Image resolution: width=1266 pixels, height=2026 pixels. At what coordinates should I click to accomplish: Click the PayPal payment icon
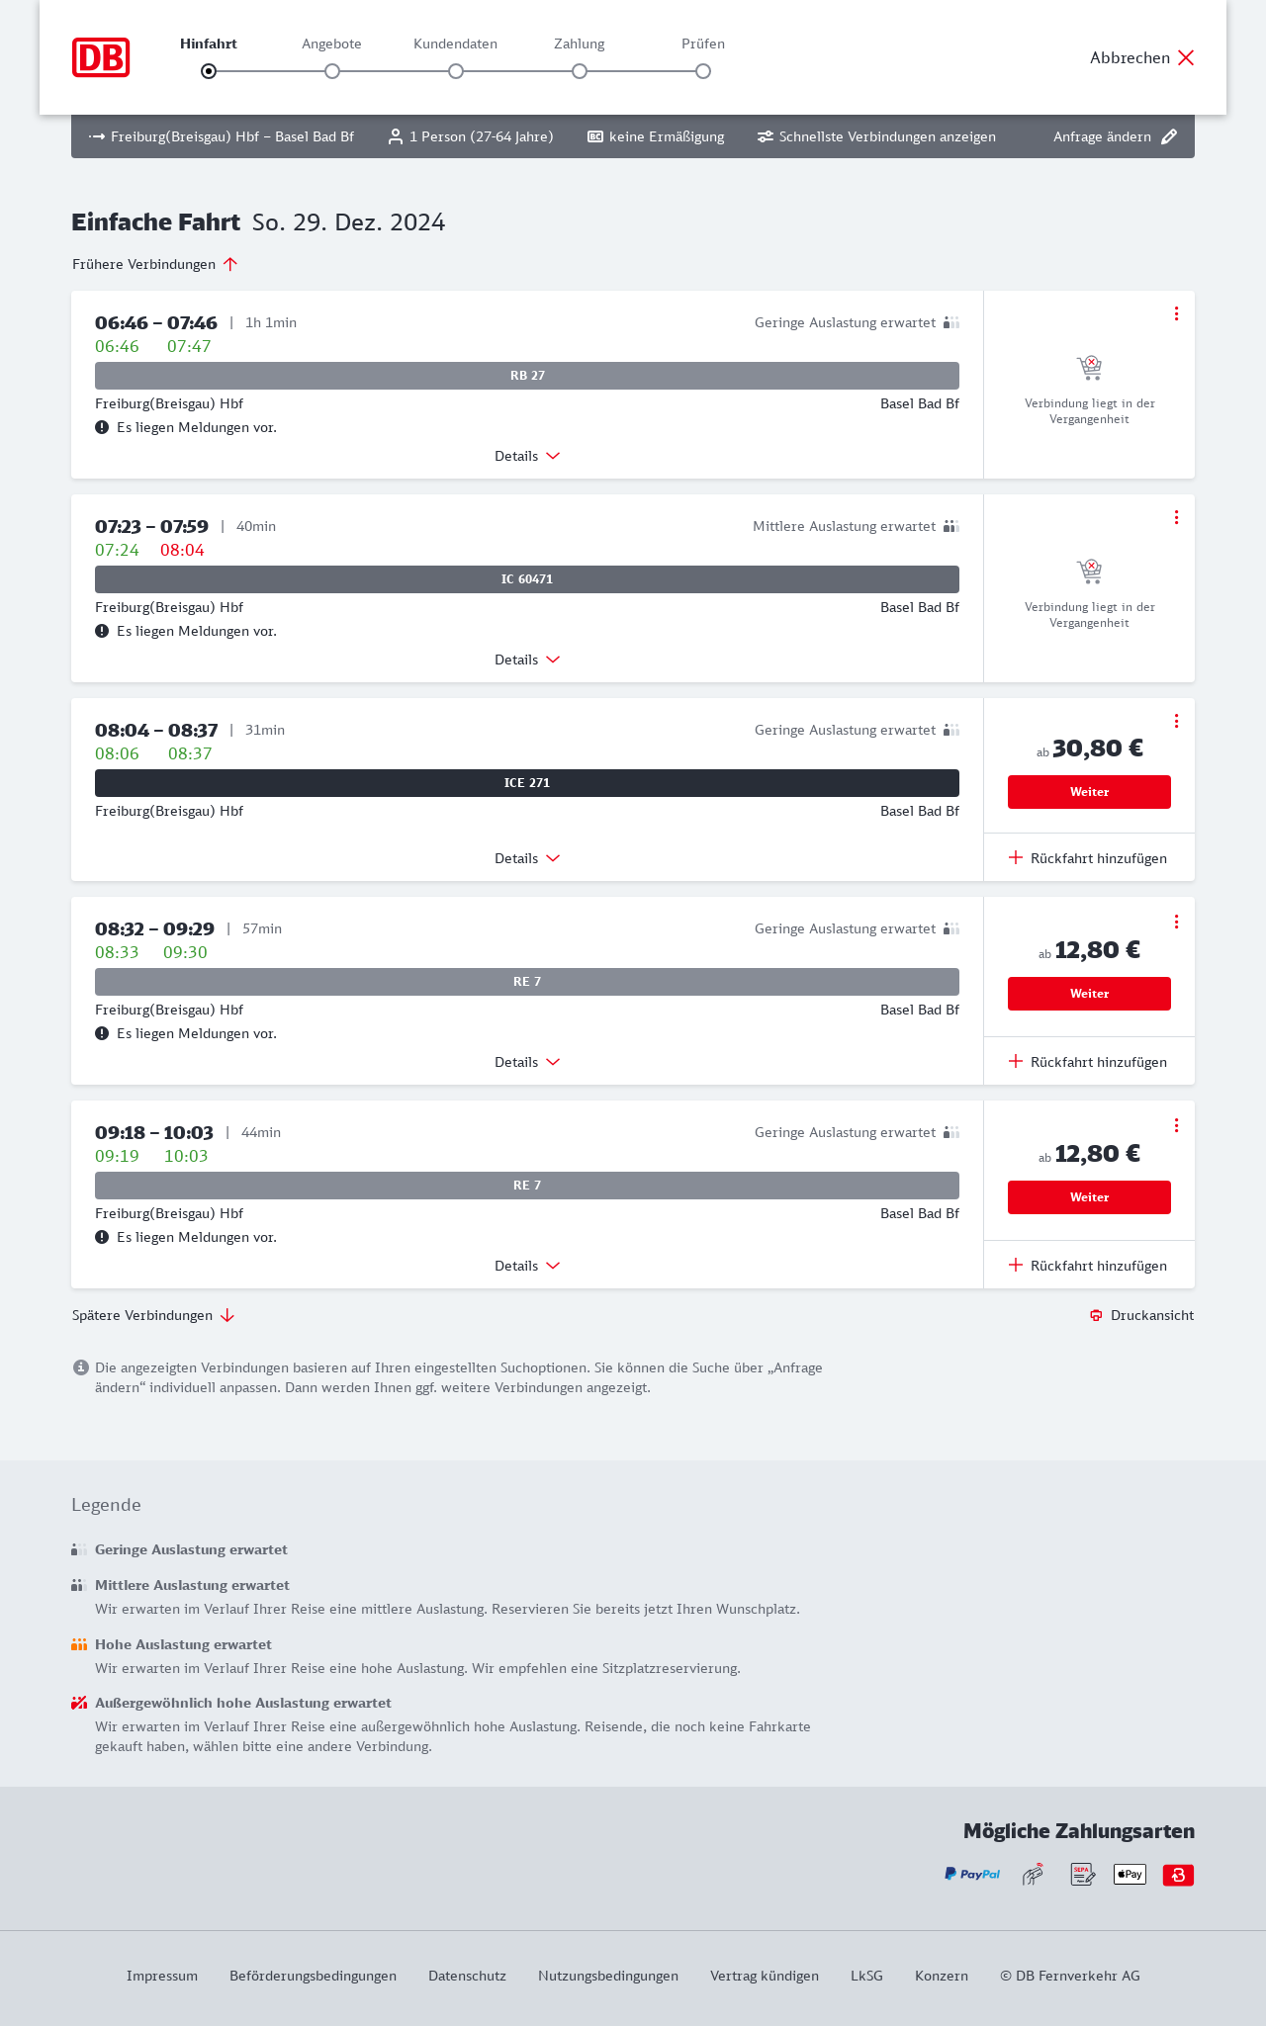click(x=972, y=1874)
